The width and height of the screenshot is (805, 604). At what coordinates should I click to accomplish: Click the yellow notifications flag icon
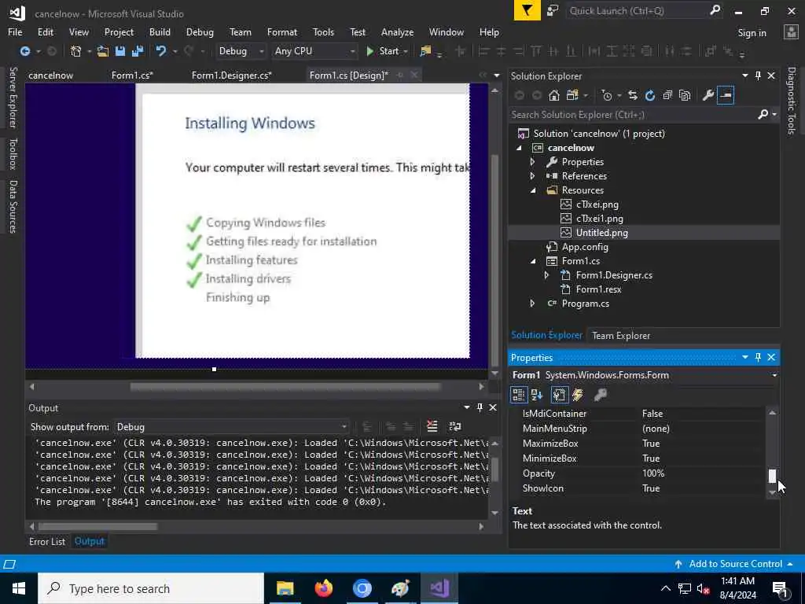pos(527,10)
